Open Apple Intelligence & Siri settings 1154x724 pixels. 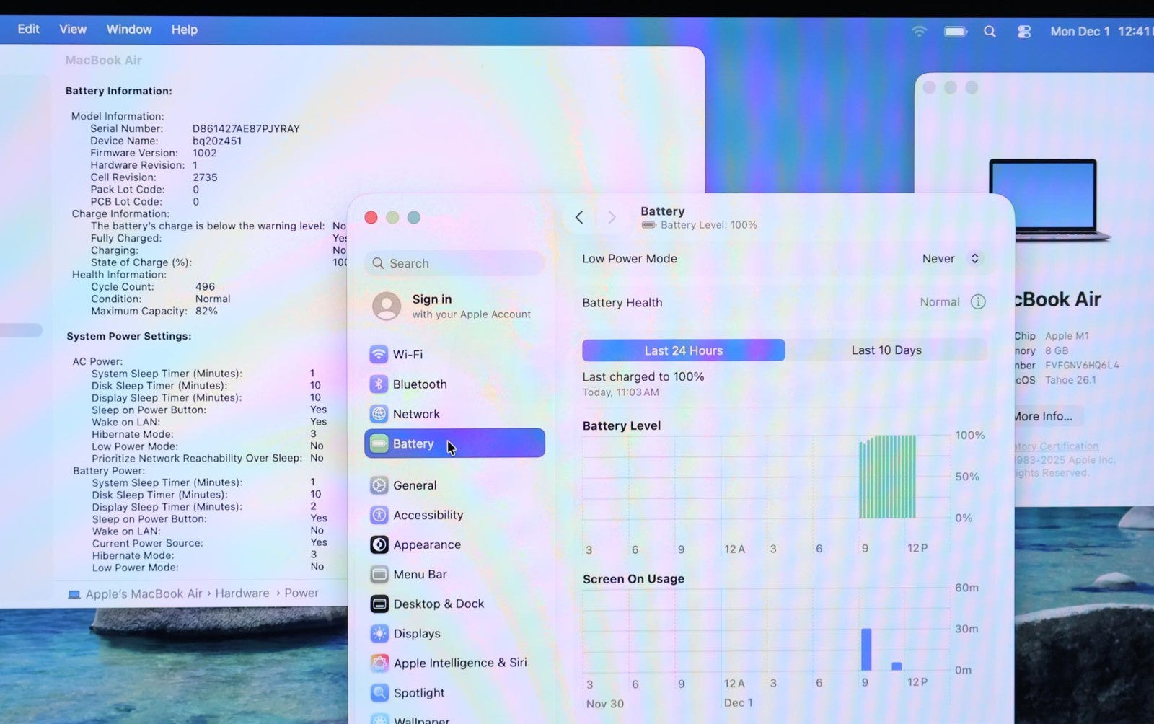(459, 663)
